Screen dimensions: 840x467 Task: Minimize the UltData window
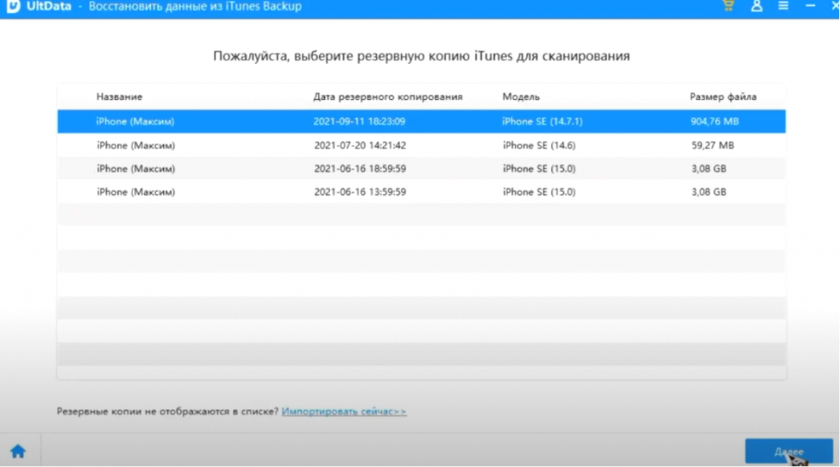[x=810, y=6]
